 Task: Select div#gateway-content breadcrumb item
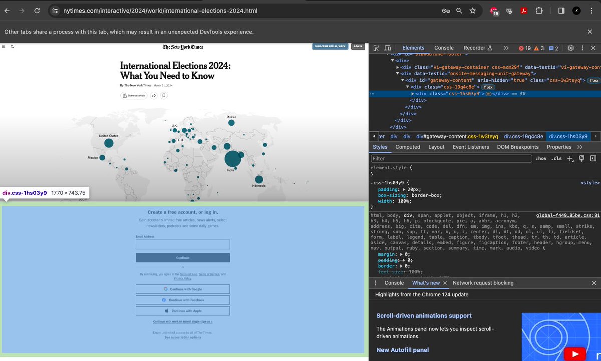456,136
